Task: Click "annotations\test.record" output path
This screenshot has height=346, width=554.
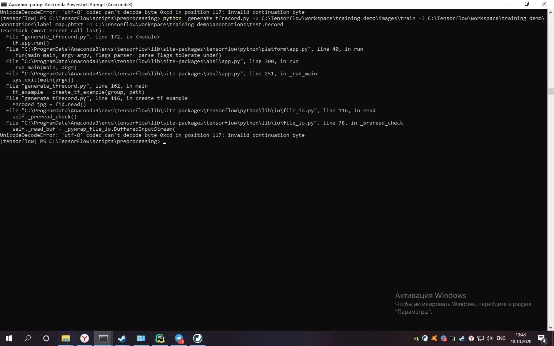Action: click(248, 24)
